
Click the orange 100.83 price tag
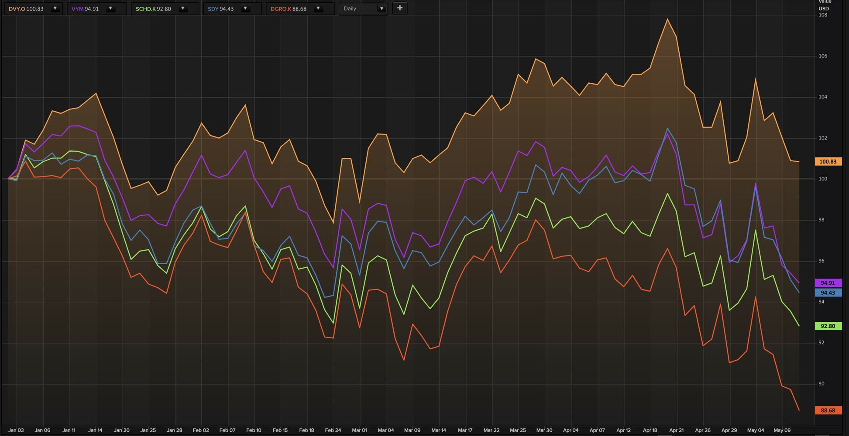click(x=828, y=161)
